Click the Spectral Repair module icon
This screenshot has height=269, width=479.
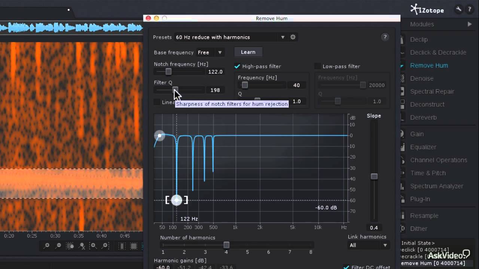[x=403, y=92]
